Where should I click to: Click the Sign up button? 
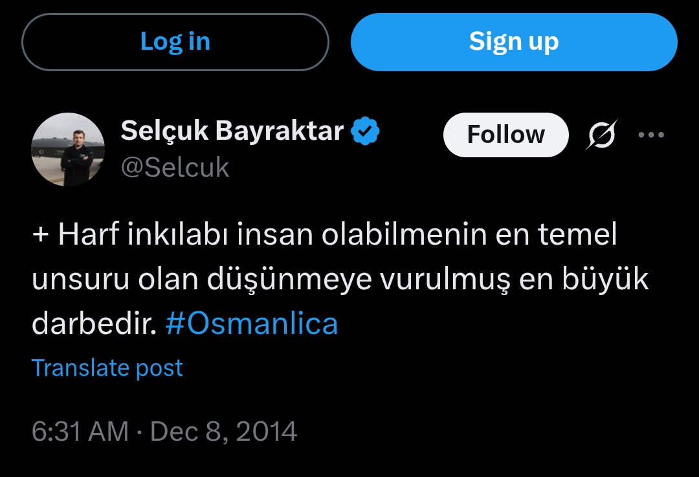point(514,42)
